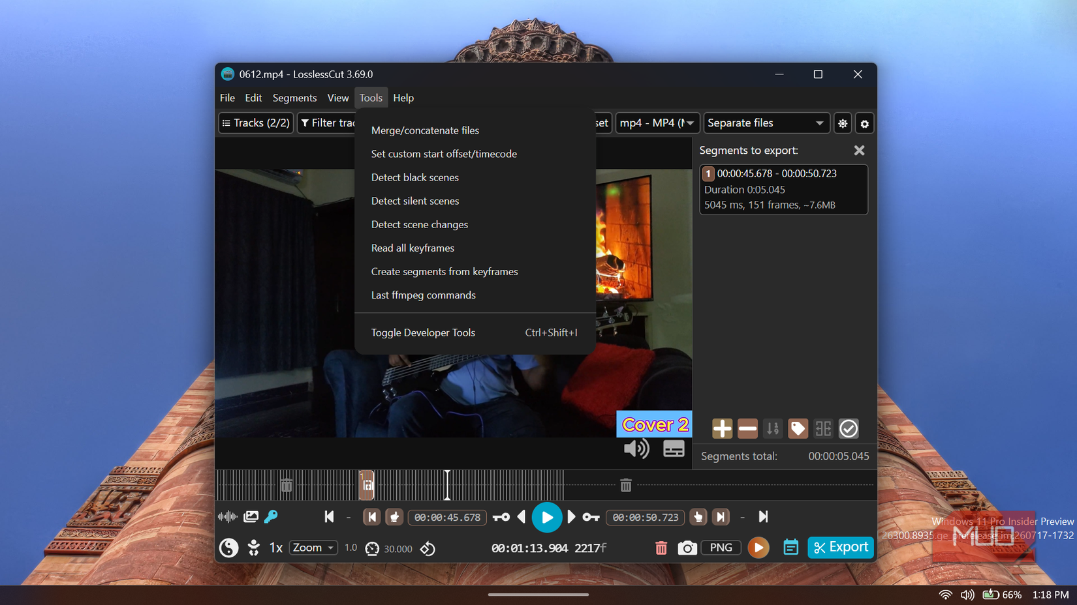Viewport: 1077px width, 605px height.
Task: Toggle the yin-yang invert segments icon
Action: coord(228,548)
